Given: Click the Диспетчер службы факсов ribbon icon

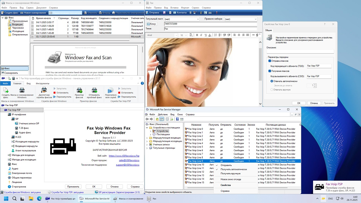Looking at the screenshot, I should pos(44,91).
